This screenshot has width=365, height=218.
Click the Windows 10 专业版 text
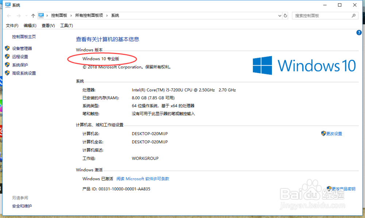(101, 59)
